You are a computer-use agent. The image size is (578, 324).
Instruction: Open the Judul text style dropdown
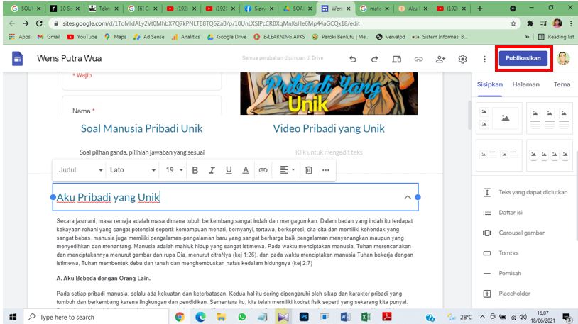point(80,170)
